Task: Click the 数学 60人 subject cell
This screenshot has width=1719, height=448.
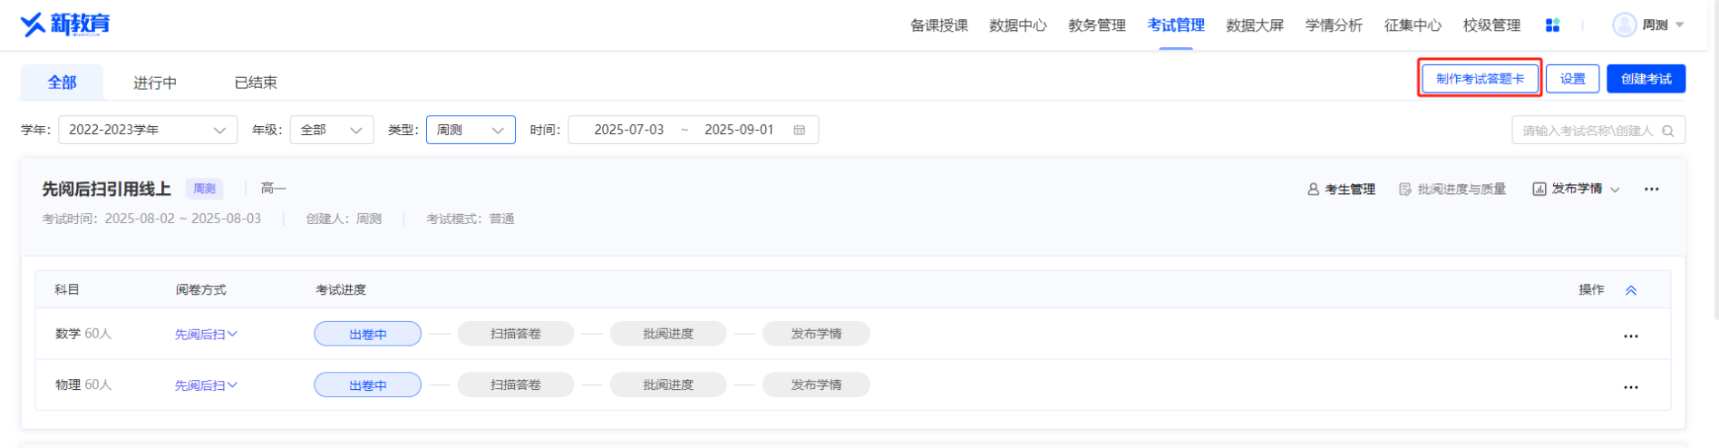Action: pos(83,334)
